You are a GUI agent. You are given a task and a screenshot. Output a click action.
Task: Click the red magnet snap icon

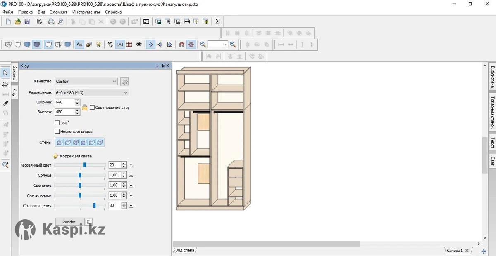(x=181, y=45)
